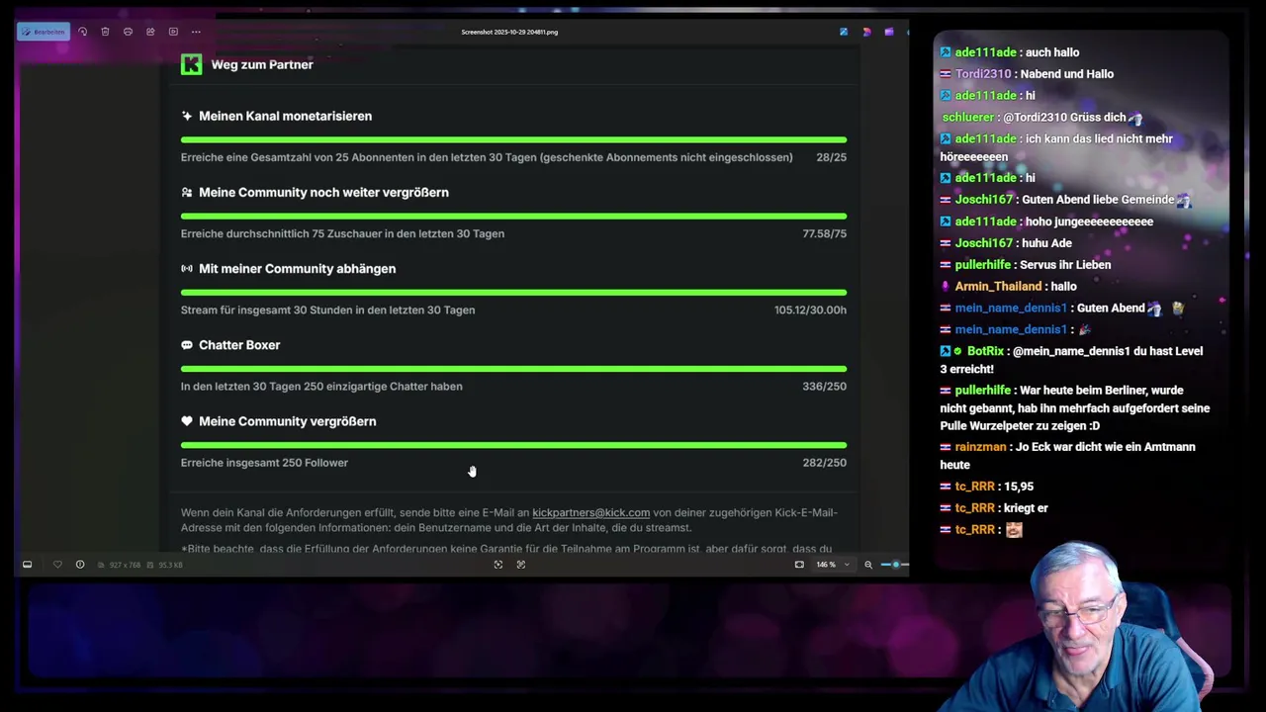Click the blue badge icon beside BotRix

[946, 351]
